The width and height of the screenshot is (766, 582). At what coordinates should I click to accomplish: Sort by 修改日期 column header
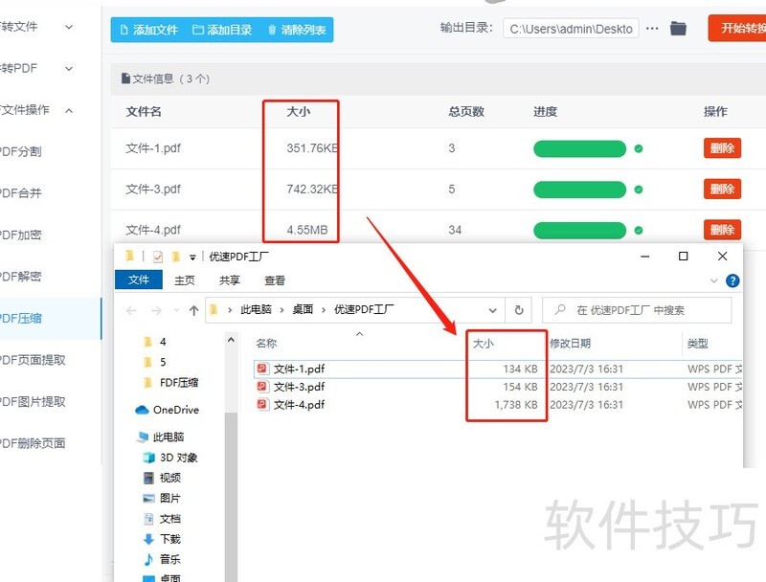[570, 344]
